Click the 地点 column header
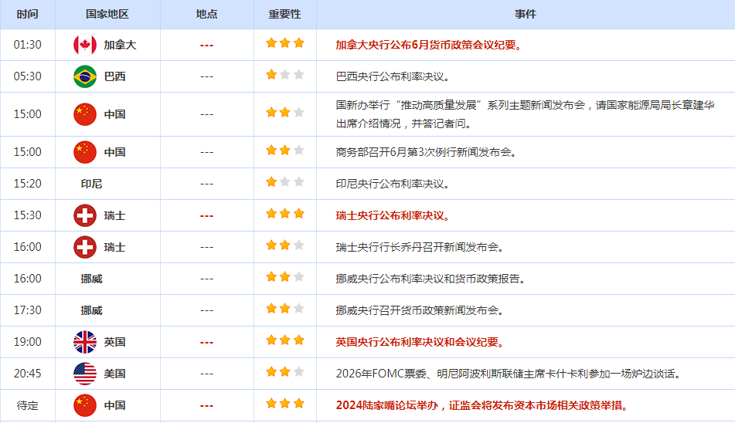735x423 pixels. tap(206, 15)
